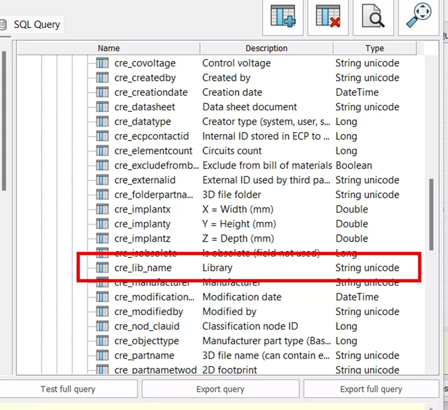448x410 pixels.
Task: Select the cre_lib_name field
Action: (x=143, y=268)
